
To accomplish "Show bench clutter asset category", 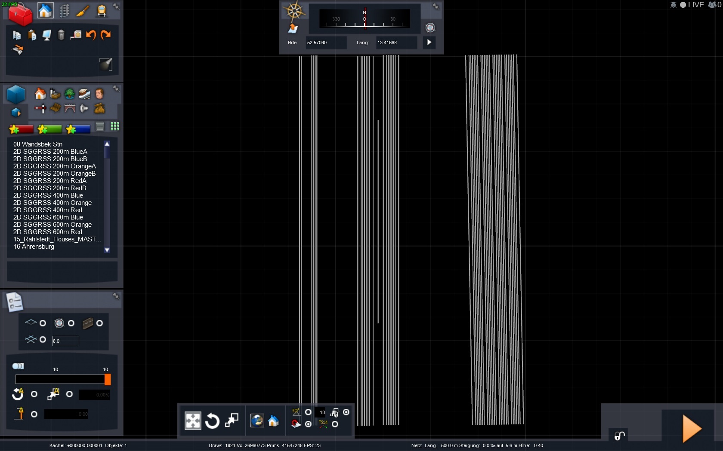I will 55,108.
